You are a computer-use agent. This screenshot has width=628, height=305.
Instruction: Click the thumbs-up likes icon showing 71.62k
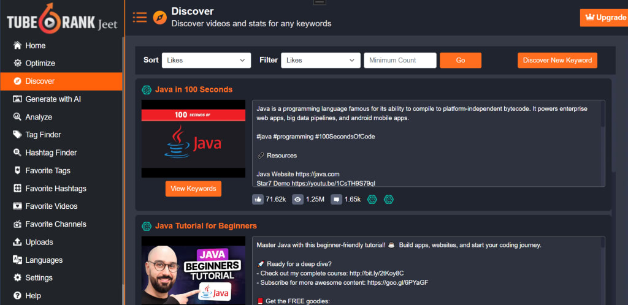click(x=258, y=199)
